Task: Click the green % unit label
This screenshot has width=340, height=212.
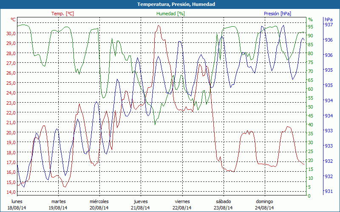Action: [x=310, y=20]
